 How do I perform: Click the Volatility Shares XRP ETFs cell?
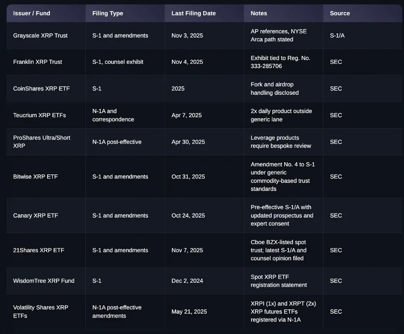click(x=40, y=312)
